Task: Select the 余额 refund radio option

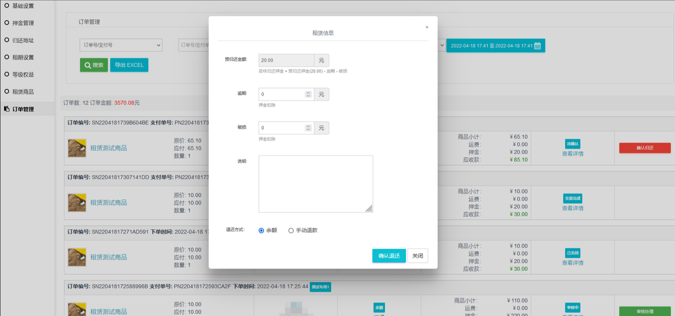Action: pos(261,230)
